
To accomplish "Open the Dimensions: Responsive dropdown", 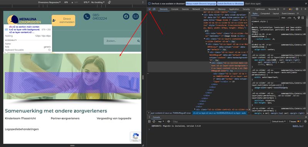I will pyautogui.click(x=49, y=2).
